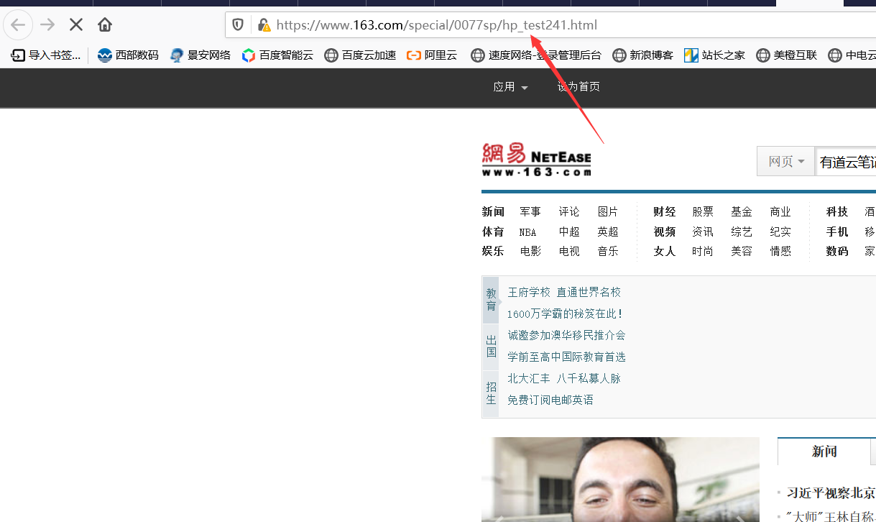Select the 新闻 tab in news panel

pos(824,452)
